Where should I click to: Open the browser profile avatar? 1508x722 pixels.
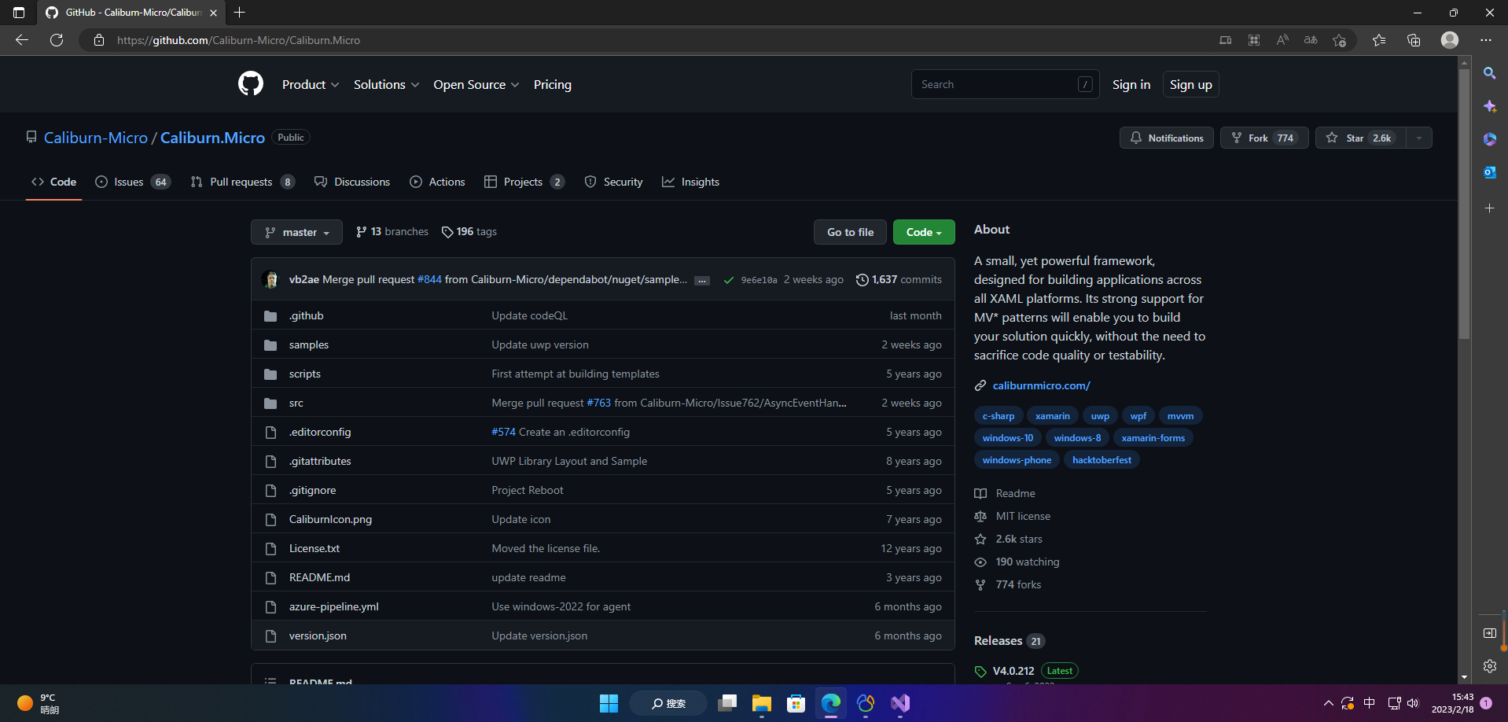(x=1450, y=40)
